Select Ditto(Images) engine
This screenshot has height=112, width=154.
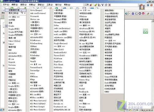point(36,10)
